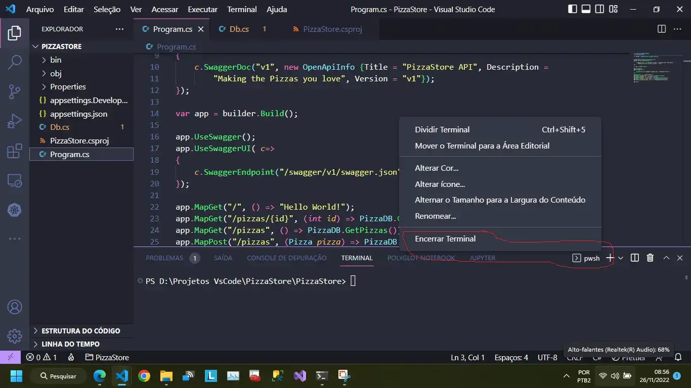Click the split terminal icon in panel
The width and height of the screenshot is (691, 388).
click(635, 258)
